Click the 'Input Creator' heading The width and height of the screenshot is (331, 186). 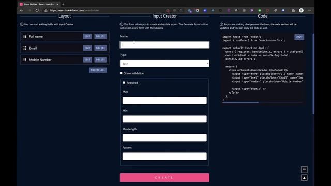click(x=164, y=16)
